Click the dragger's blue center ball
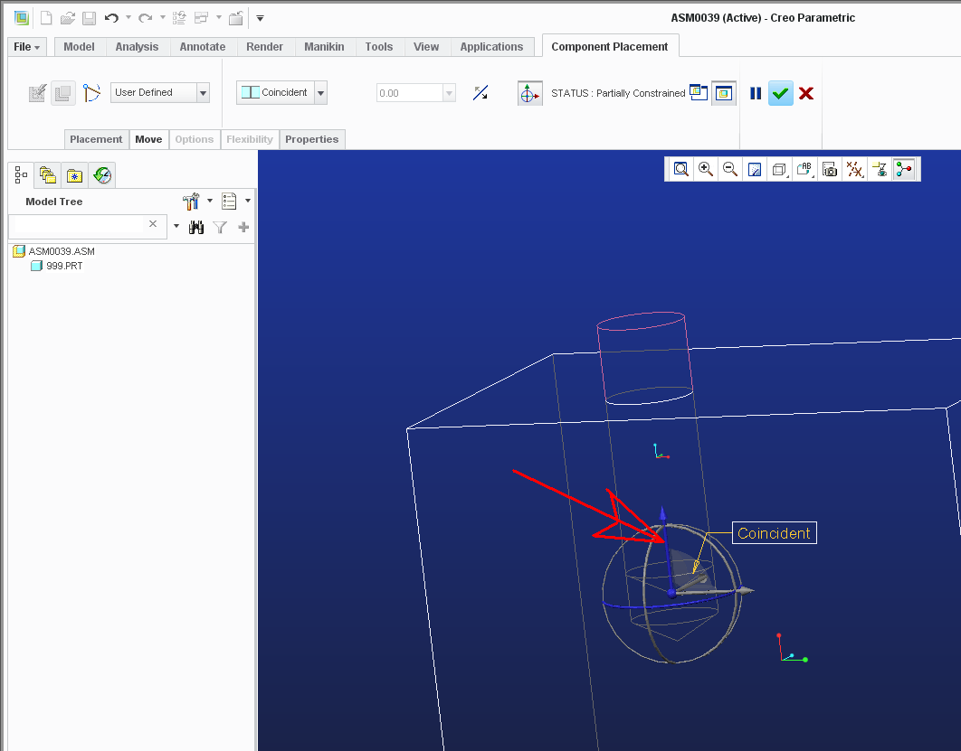This screenshot has height=751, width=961. point(671,593)
